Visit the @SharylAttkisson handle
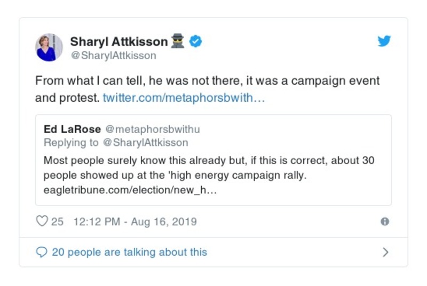Screen dimensions: 427x286 click(113, 55)
